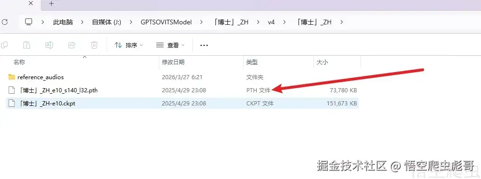Image resolution: width=481 pixels, height=179 pixels.
Task: Click the PTH 文件 type cell
Action: [x=258, y=90]
